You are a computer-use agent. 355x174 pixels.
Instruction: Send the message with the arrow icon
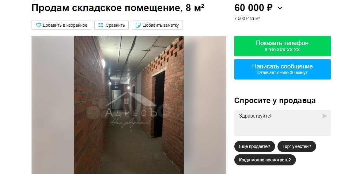325,116
